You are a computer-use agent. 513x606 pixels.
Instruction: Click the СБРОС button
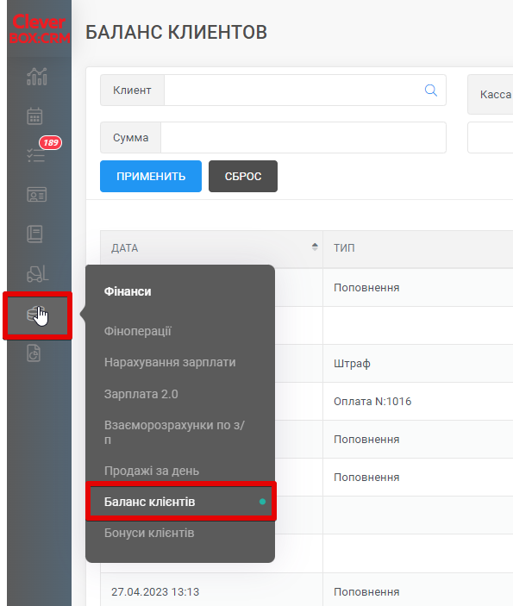click(243, 176)
